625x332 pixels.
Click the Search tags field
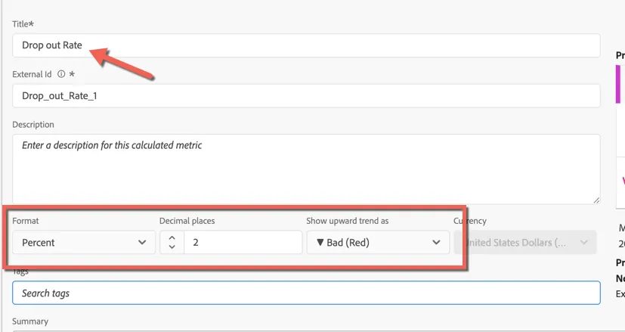coord(306,293)
